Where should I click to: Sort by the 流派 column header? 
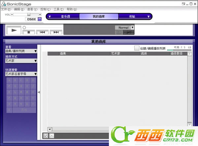tap(155, 54)
